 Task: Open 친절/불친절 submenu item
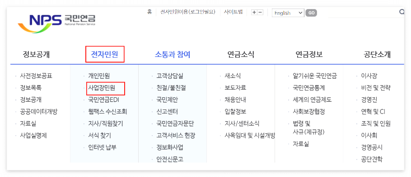[x=171, y=88]
